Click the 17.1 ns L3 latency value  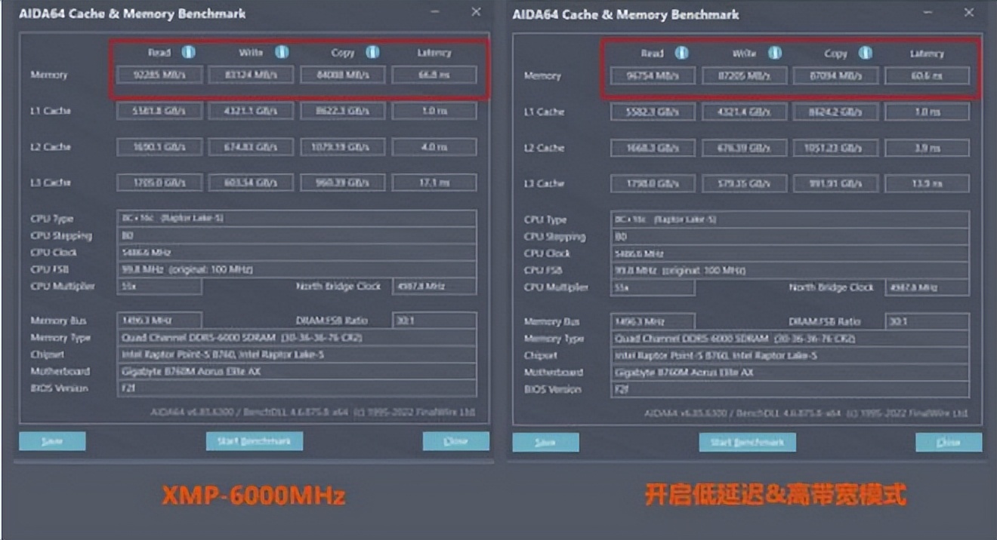point(434,183)
